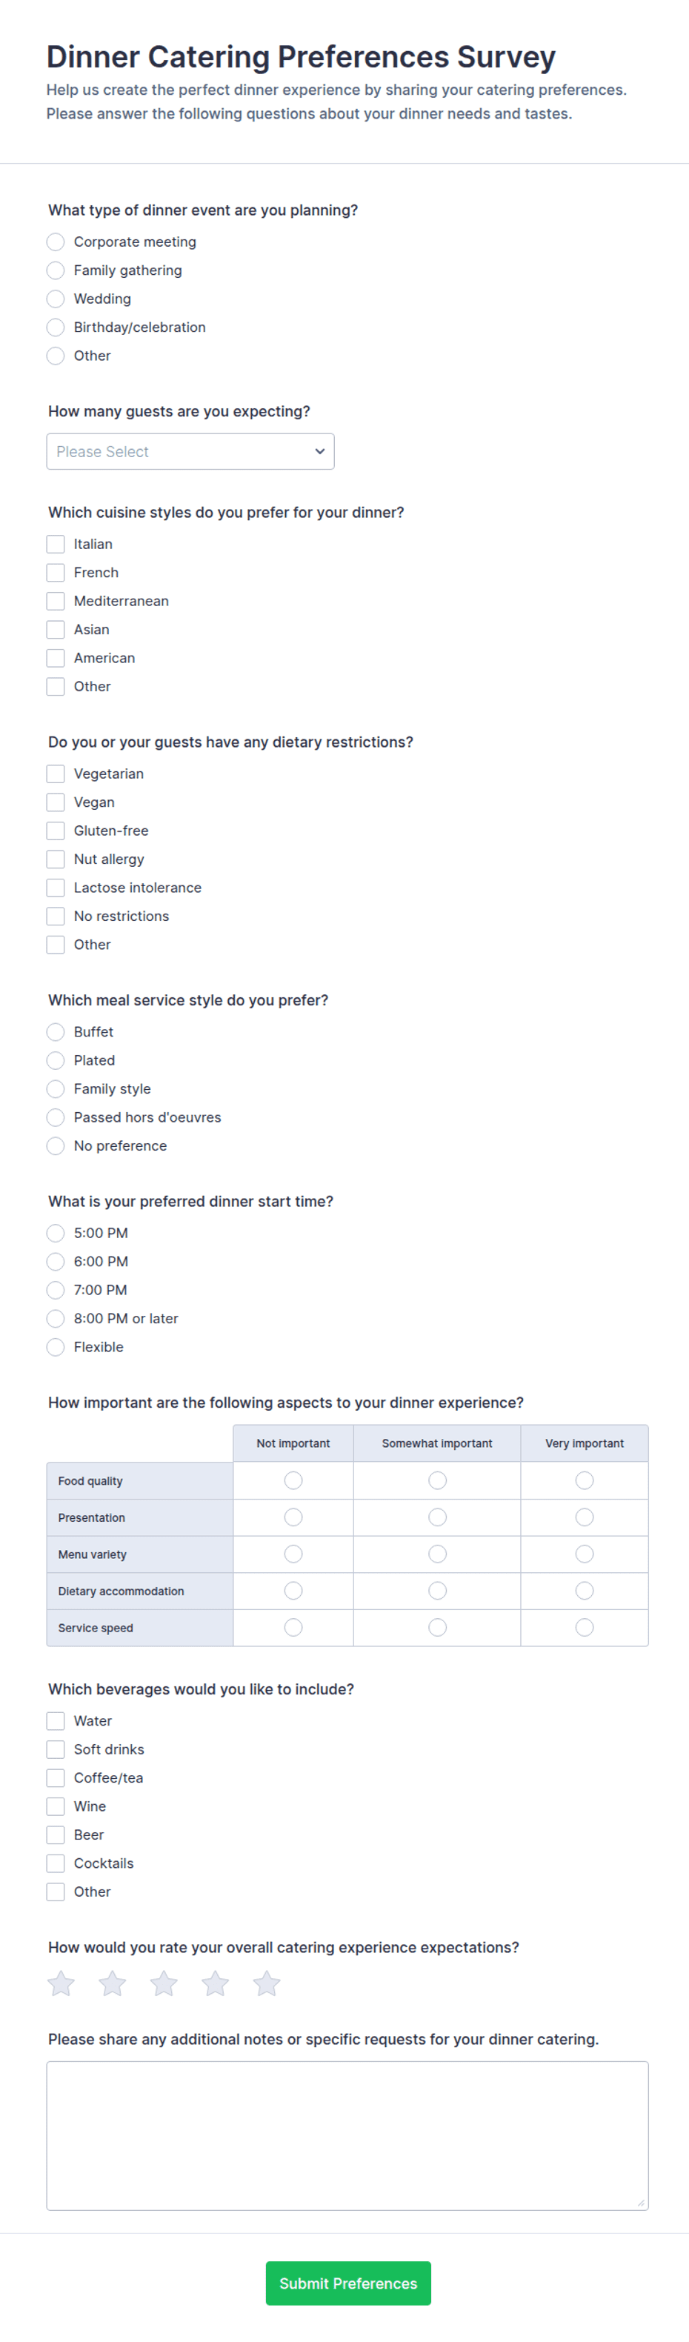Choose Flexible for dinner start time
689x2342 pixels.
(x=56, y=1346)
